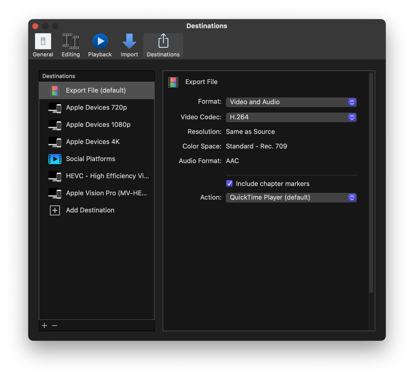Switch to the Editing tab label
414x378 pixels.
(x=71, y=54)
